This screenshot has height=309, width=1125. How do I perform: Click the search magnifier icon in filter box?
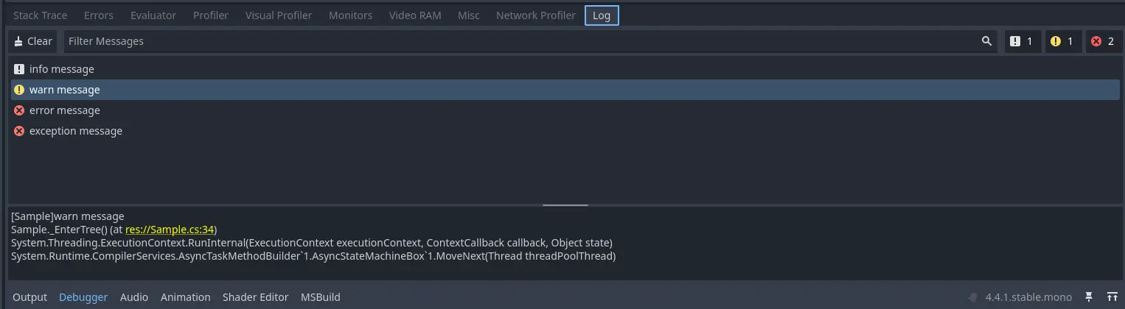986,41
